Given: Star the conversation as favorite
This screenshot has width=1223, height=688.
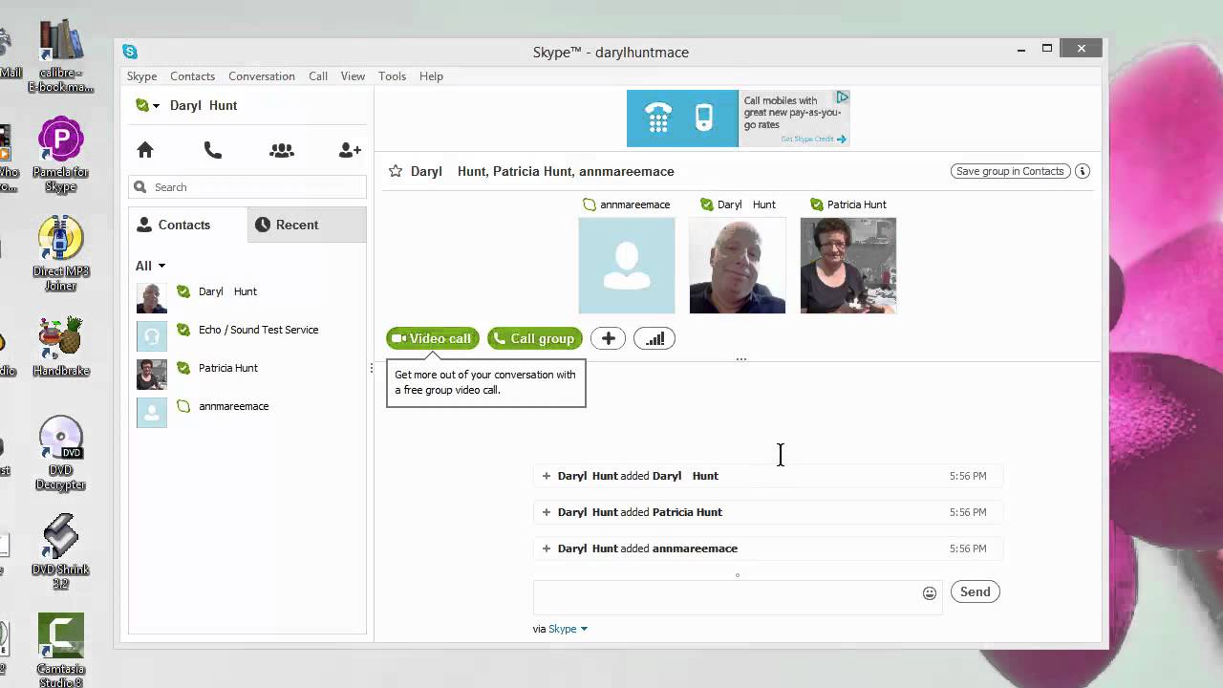Looking at the screenshot, I should pos(396,171).
